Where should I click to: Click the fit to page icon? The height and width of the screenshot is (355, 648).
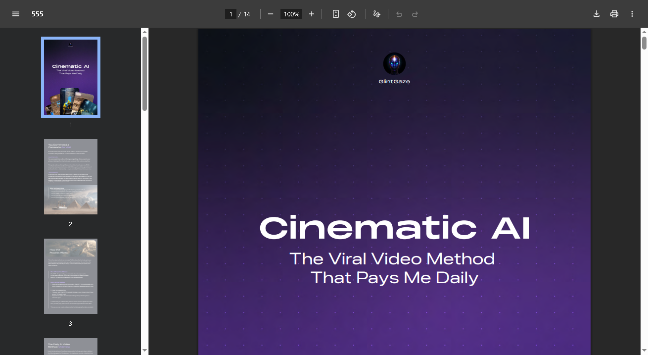(x=336, y=14)
